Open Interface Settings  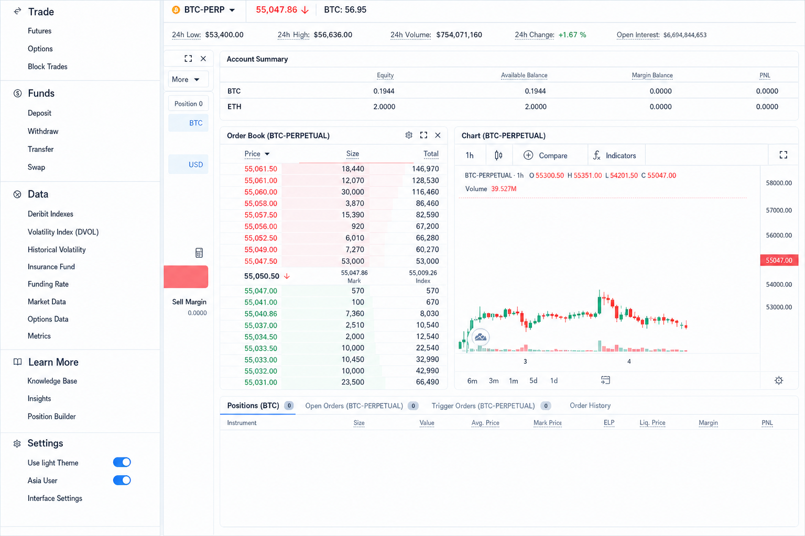click(x=55, y=498)
